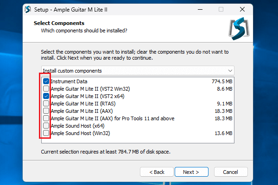
Task: Uncheck Ample Guitar M Lite II (VST2 x64)
Action: 46,96
